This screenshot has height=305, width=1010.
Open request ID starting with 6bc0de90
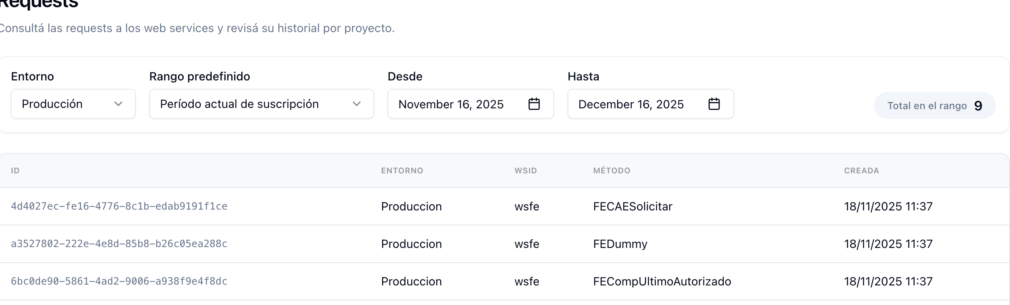(119, 281)
